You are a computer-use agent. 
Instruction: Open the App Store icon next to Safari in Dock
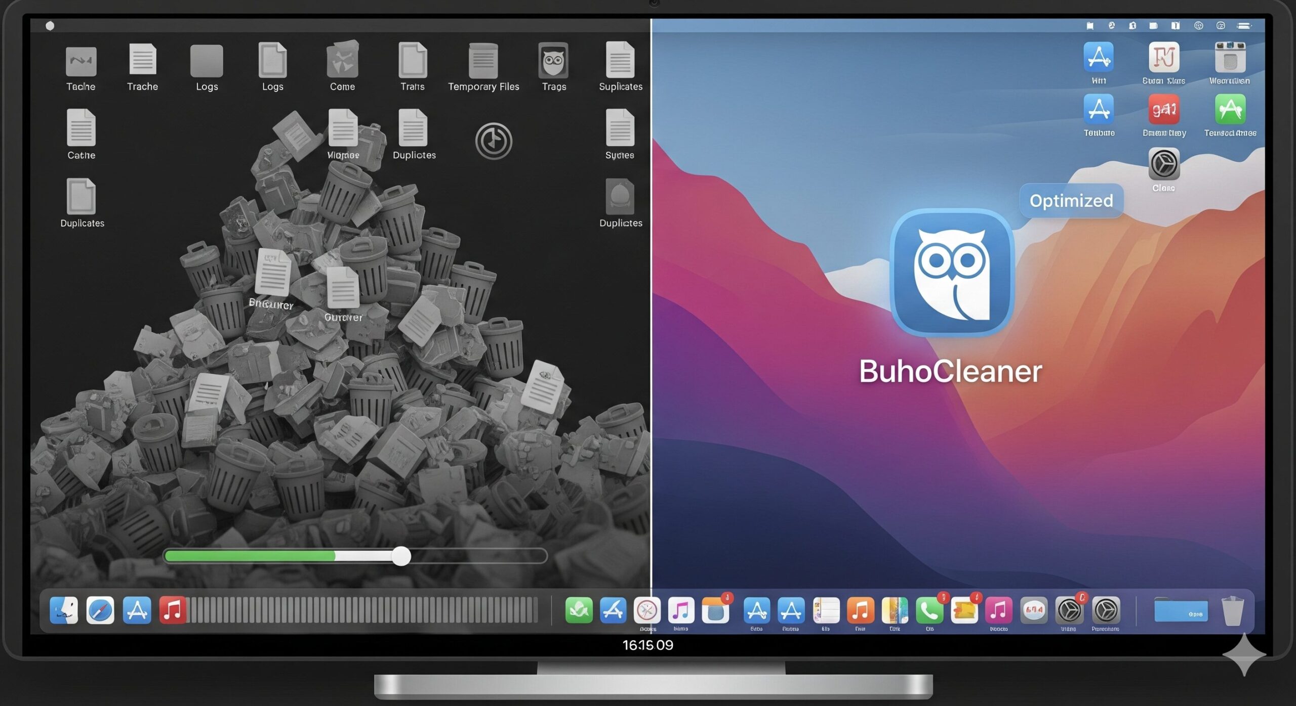point(137,610)
